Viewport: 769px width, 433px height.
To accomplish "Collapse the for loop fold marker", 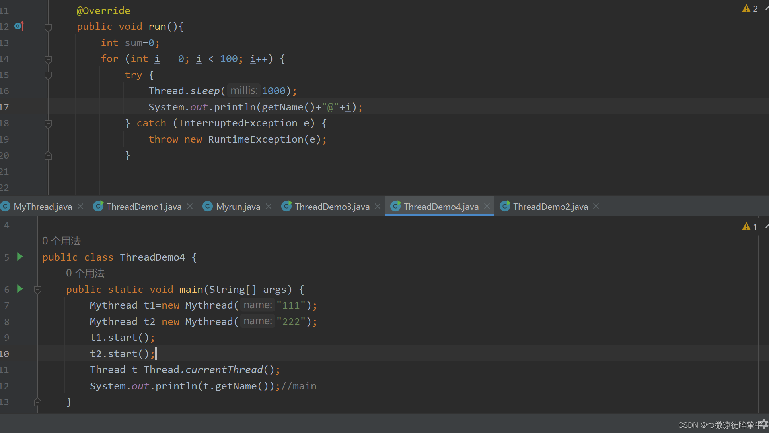I will (48, 60).
